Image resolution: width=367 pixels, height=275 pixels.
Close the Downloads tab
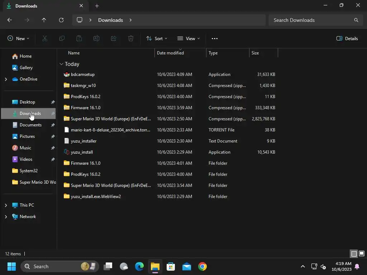pos(81,6)
